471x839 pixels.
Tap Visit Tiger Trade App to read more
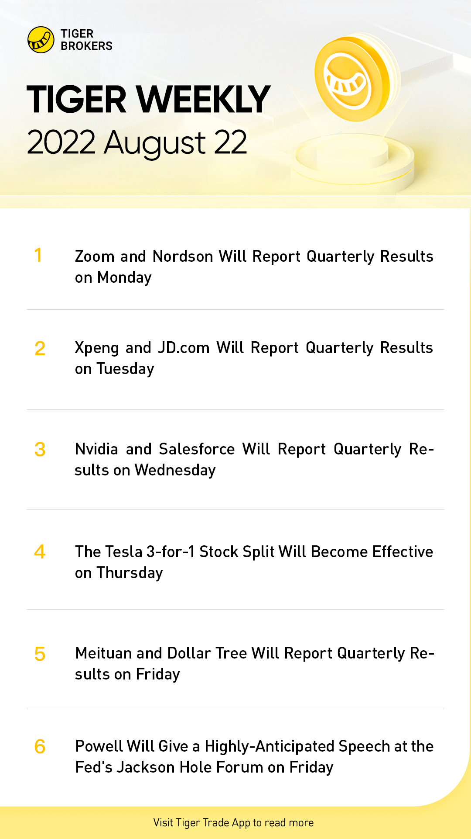(x=233, y=823)
